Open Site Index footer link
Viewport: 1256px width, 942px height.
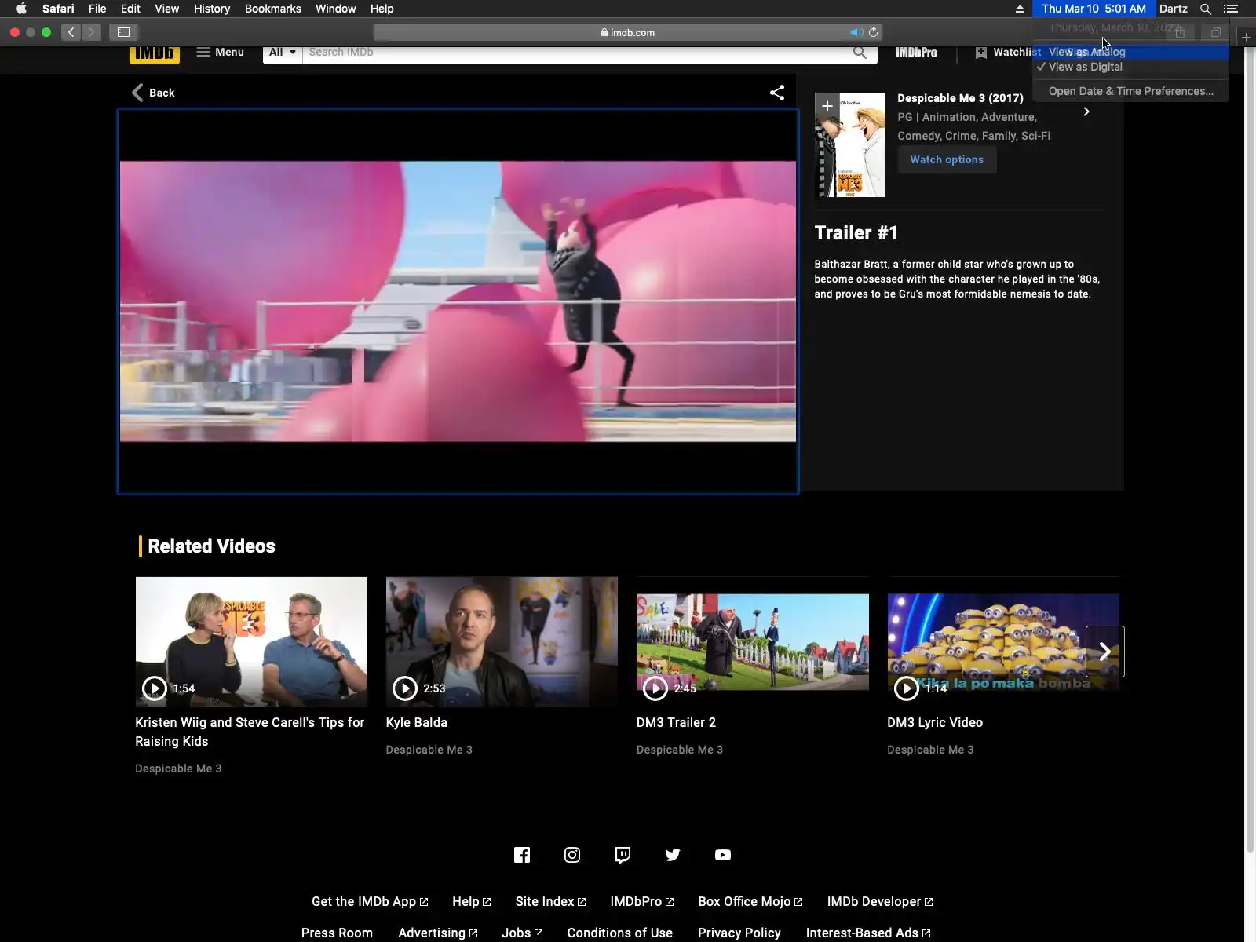pyautogui.click(x=550, y=901)
